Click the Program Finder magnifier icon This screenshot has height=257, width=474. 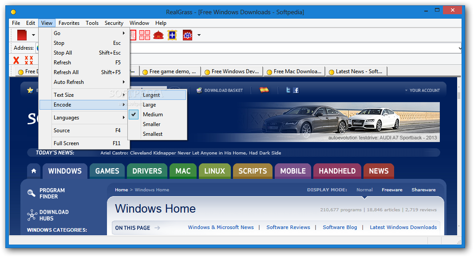[x=32, y=193]
